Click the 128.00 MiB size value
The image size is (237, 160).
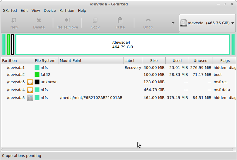(154, 82)
